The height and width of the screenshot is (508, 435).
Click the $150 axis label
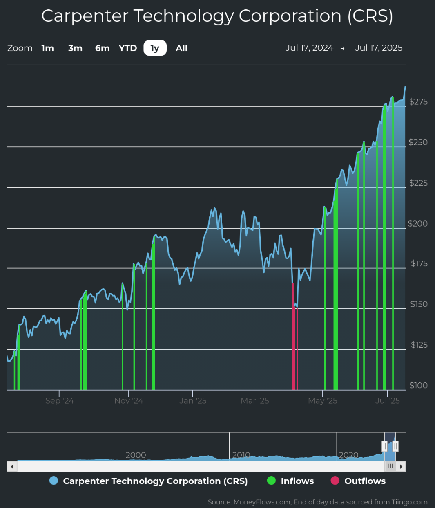click(x=419, y=304)
